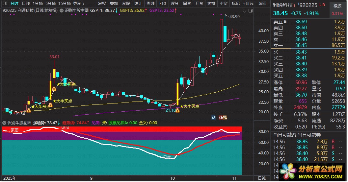Click the 买一 bid price 38.43
The width and height of the screenshot is (348, 182).
click(x=301, y=52)
